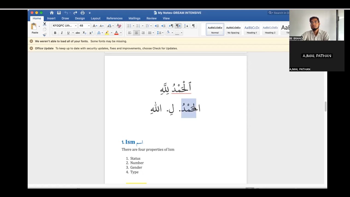Image resolution: width=350 pixels, height=197 pixels.
Task: Increase font size with the grow font icon
Action: coord(95,26)
